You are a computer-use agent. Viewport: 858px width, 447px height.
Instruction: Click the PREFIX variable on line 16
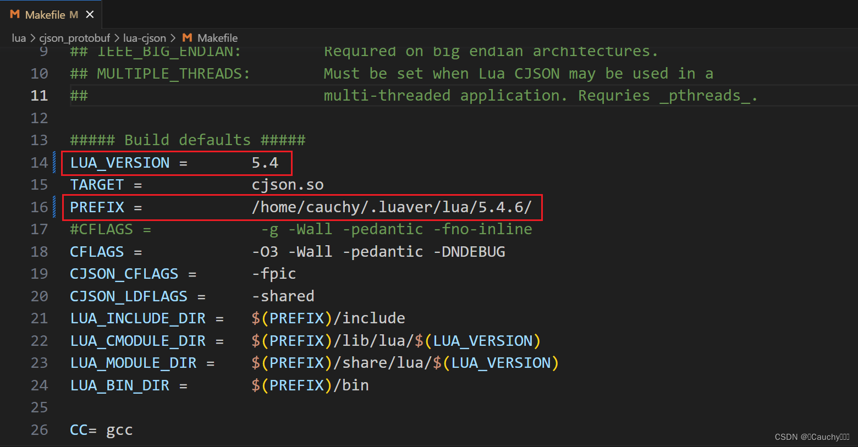(x=97, y=207)
